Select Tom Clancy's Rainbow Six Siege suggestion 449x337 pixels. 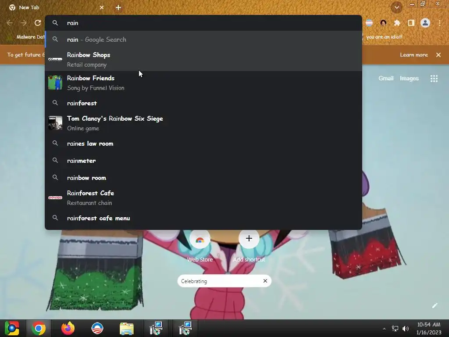tap(203, 123)
